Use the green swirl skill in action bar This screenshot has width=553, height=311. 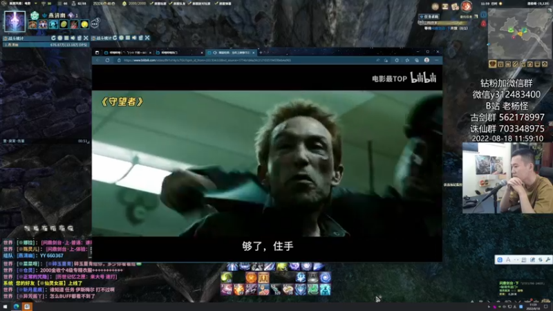[227, 278]
